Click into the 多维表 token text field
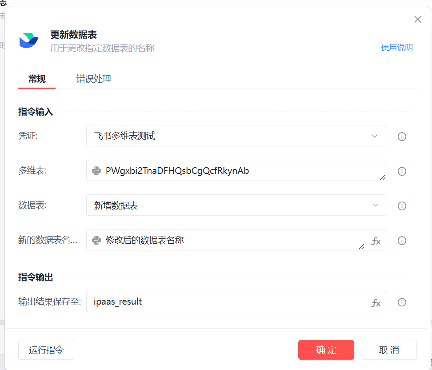The image size is (432, 370). (240, 171)
